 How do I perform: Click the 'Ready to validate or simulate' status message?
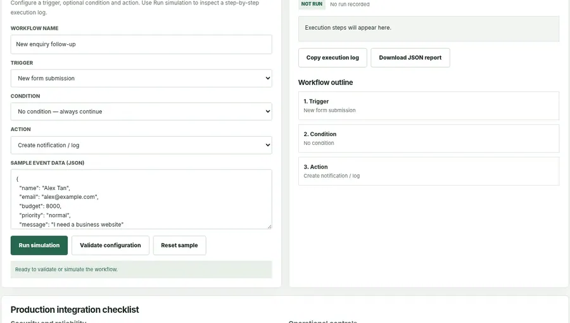coord(141,269)
